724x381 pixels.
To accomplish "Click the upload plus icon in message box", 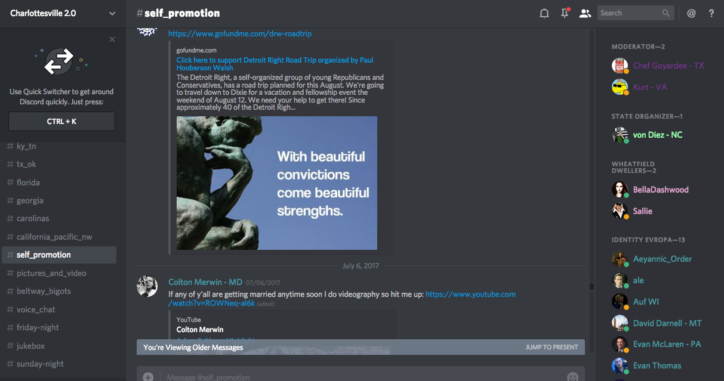I will (x=148, y=377).
